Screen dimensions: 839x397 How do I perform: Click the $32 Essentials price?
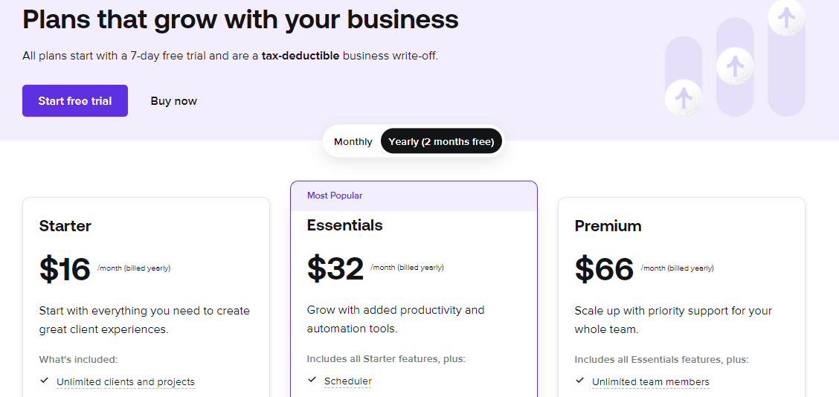335,268
